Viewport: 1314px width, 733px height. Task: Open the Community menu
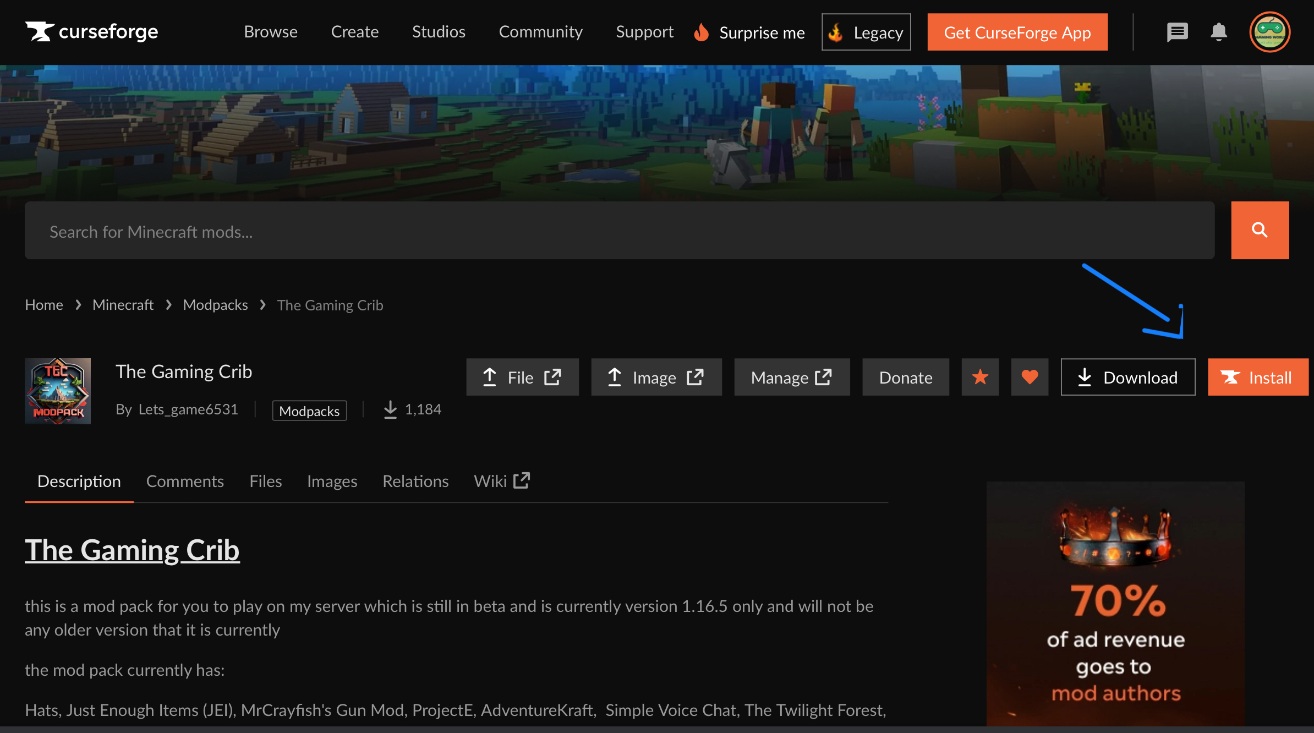click(x=540, y=32)
